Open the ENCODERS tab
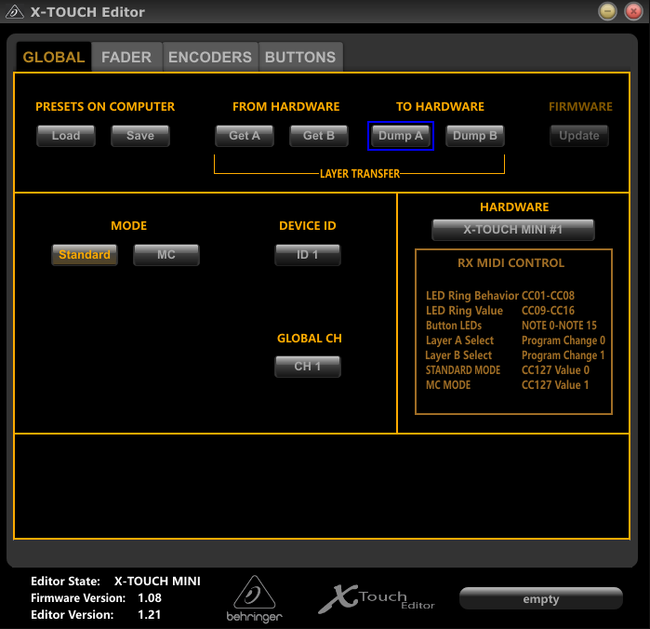Screen dimensions: 650x629 [210, 57]
